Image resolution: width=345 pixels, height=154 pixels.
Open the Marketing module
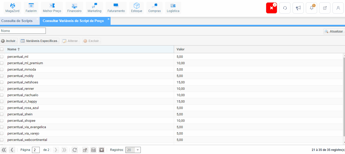tap(94, 8)
